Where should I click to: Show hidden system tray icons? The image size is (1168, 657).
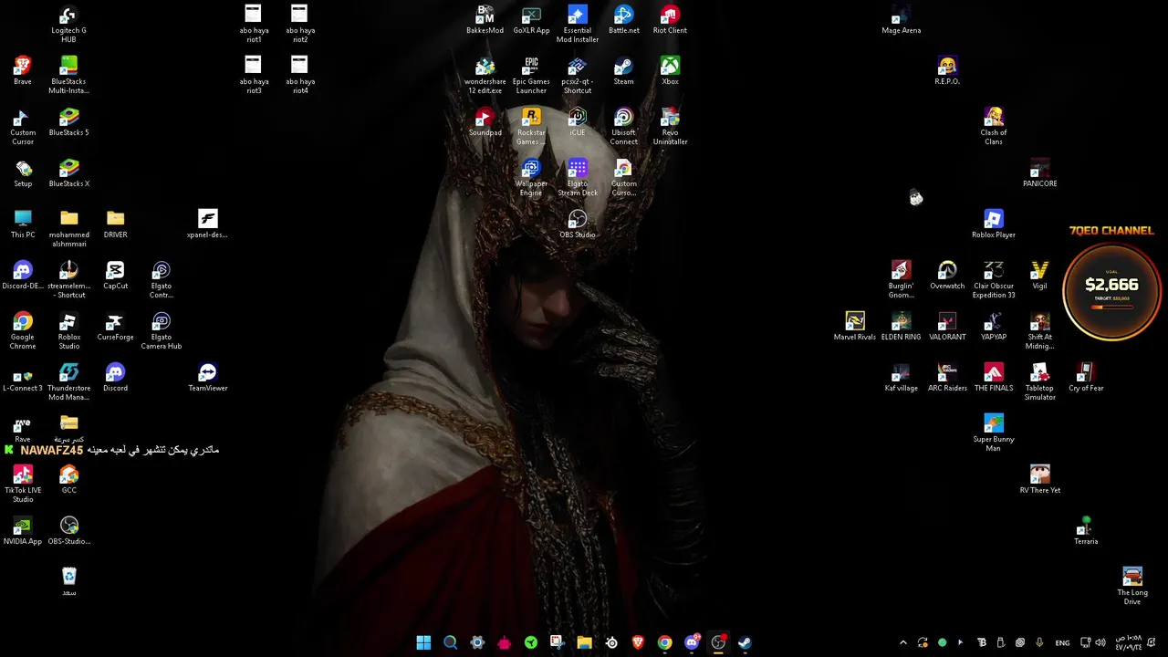pyautogui.click(x=903, y=642)
